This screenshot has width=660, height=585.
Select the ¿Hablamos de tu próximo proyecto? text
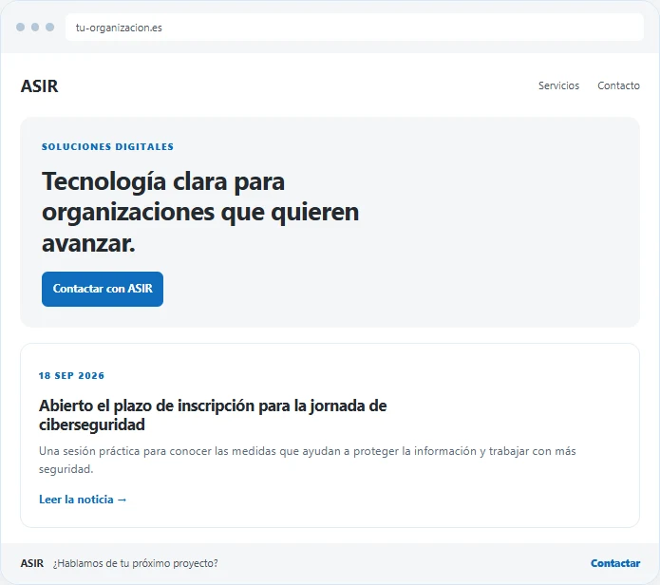click(135, 563)
